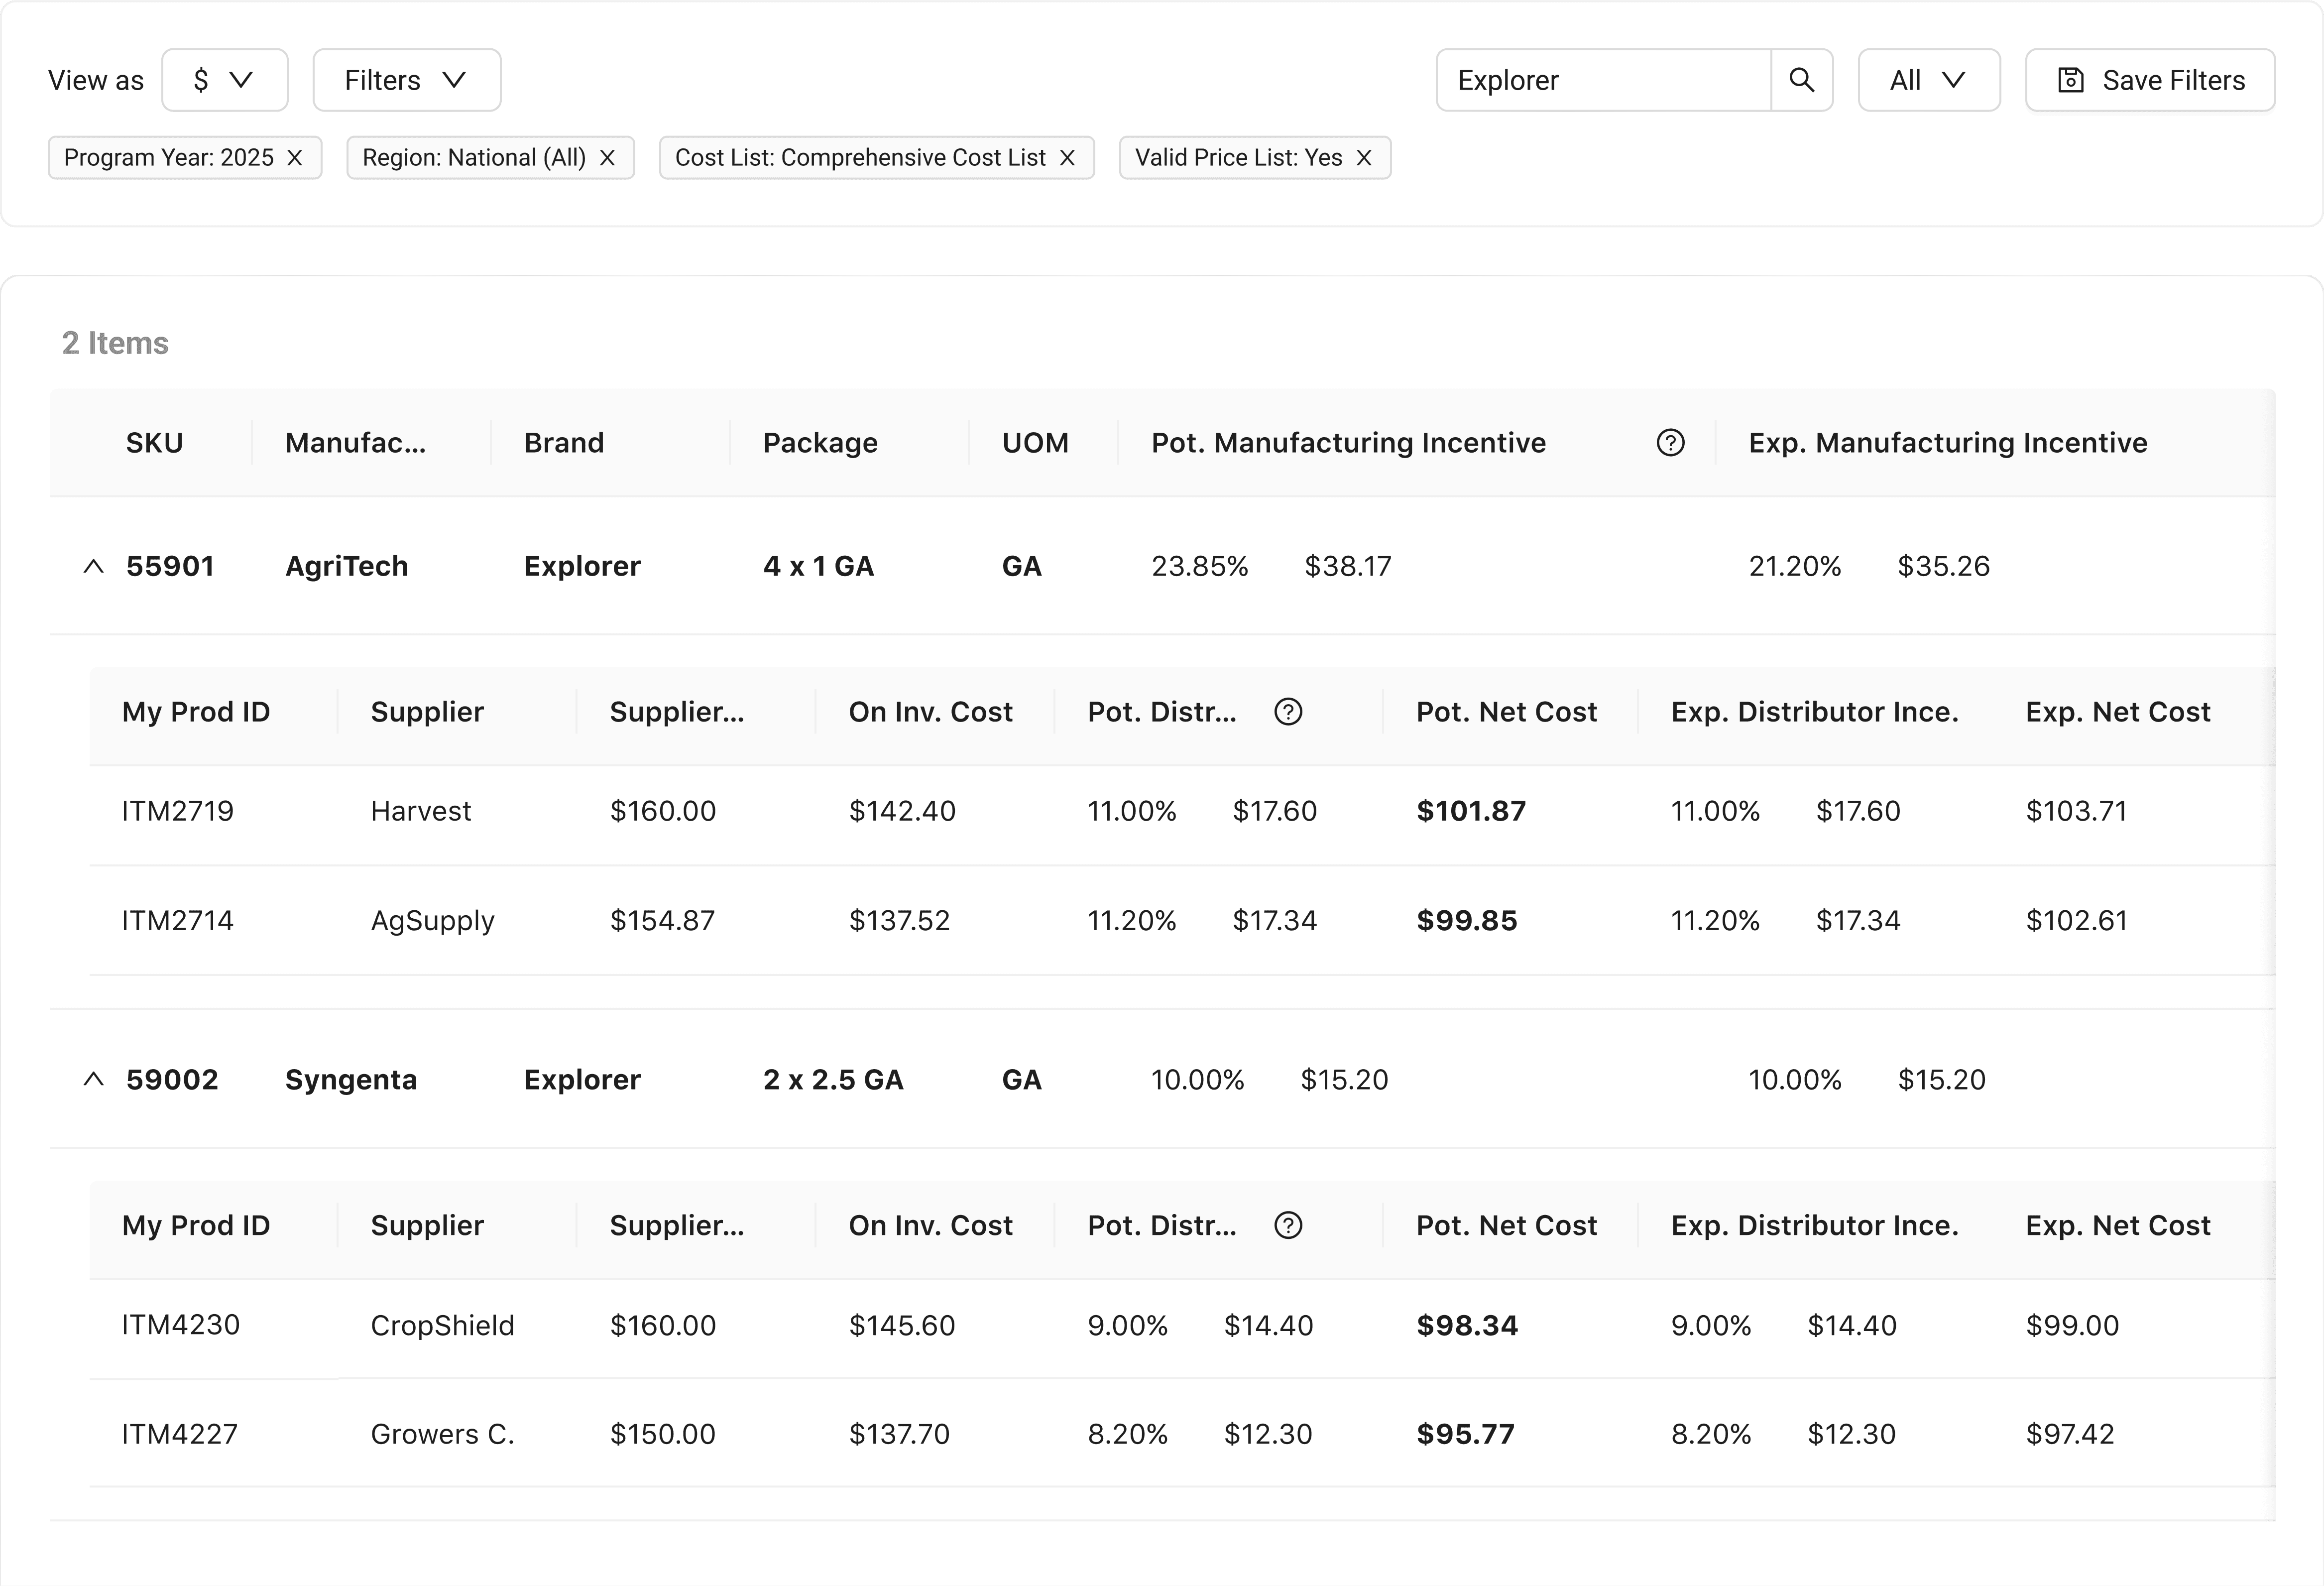The height and width of the screenshot is (1586, 2324).
Task: Remove the Valid Price List: Yes chip
Action: pos(1364,158)
